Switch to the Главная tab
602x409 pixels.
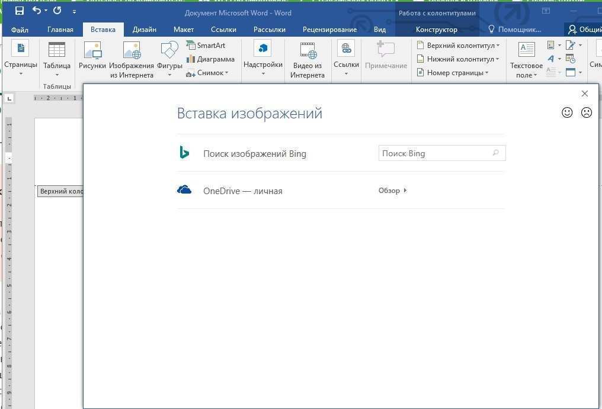point(60,30)
